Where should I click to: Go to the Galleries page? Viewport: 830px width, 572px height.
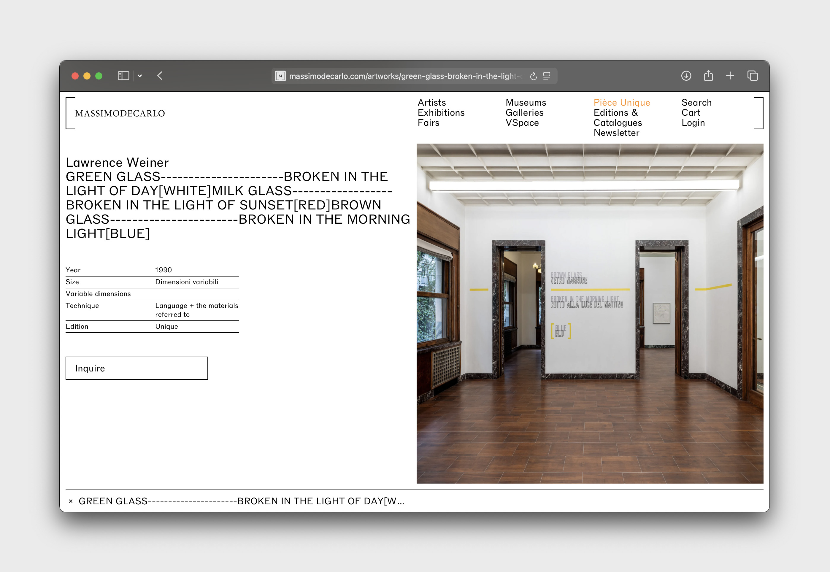[x=524, y=112]
